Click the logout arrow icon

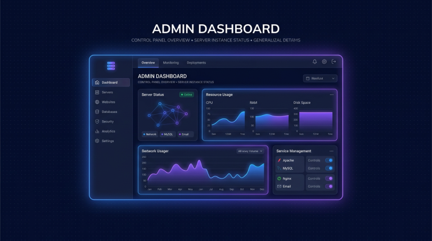click(334, 62)
